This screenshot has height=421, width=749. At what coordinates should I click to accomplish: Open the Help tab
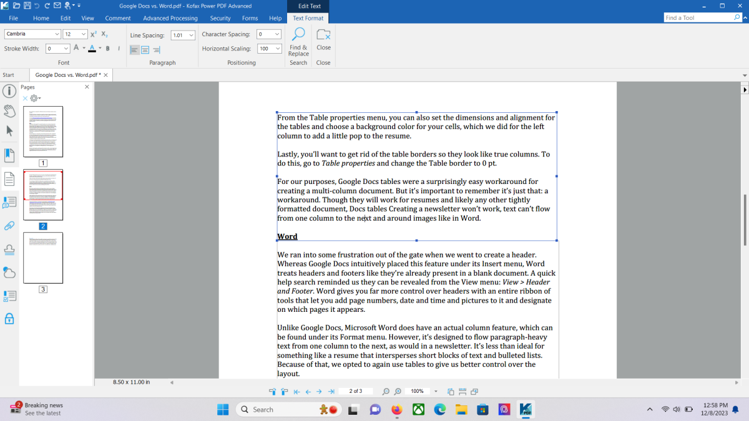pos(275,18)
